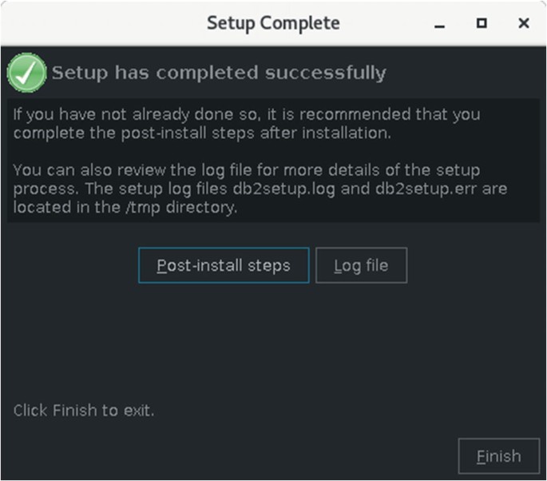The image size is (547, 481).
Task: Close the Setup Complete dialog
Action: coord(524,24)
